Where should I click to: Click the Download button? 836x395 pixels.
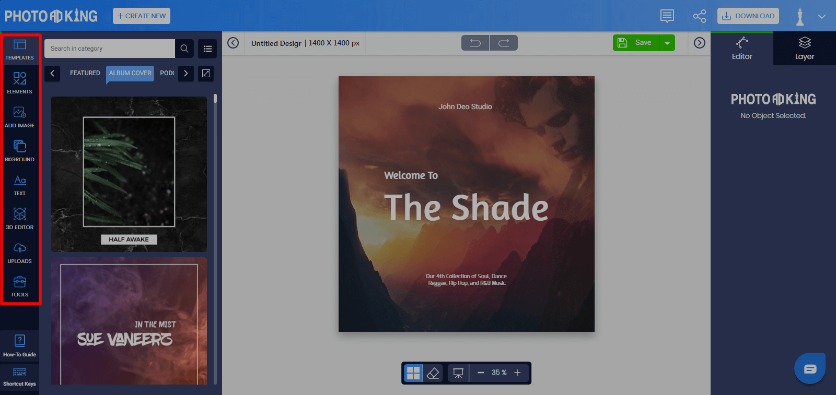tap(748, 16)
